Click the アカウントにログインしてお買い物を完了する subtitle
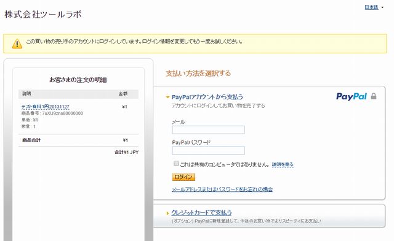This screenshot has width=394, height=241. [x=218, y=106]
